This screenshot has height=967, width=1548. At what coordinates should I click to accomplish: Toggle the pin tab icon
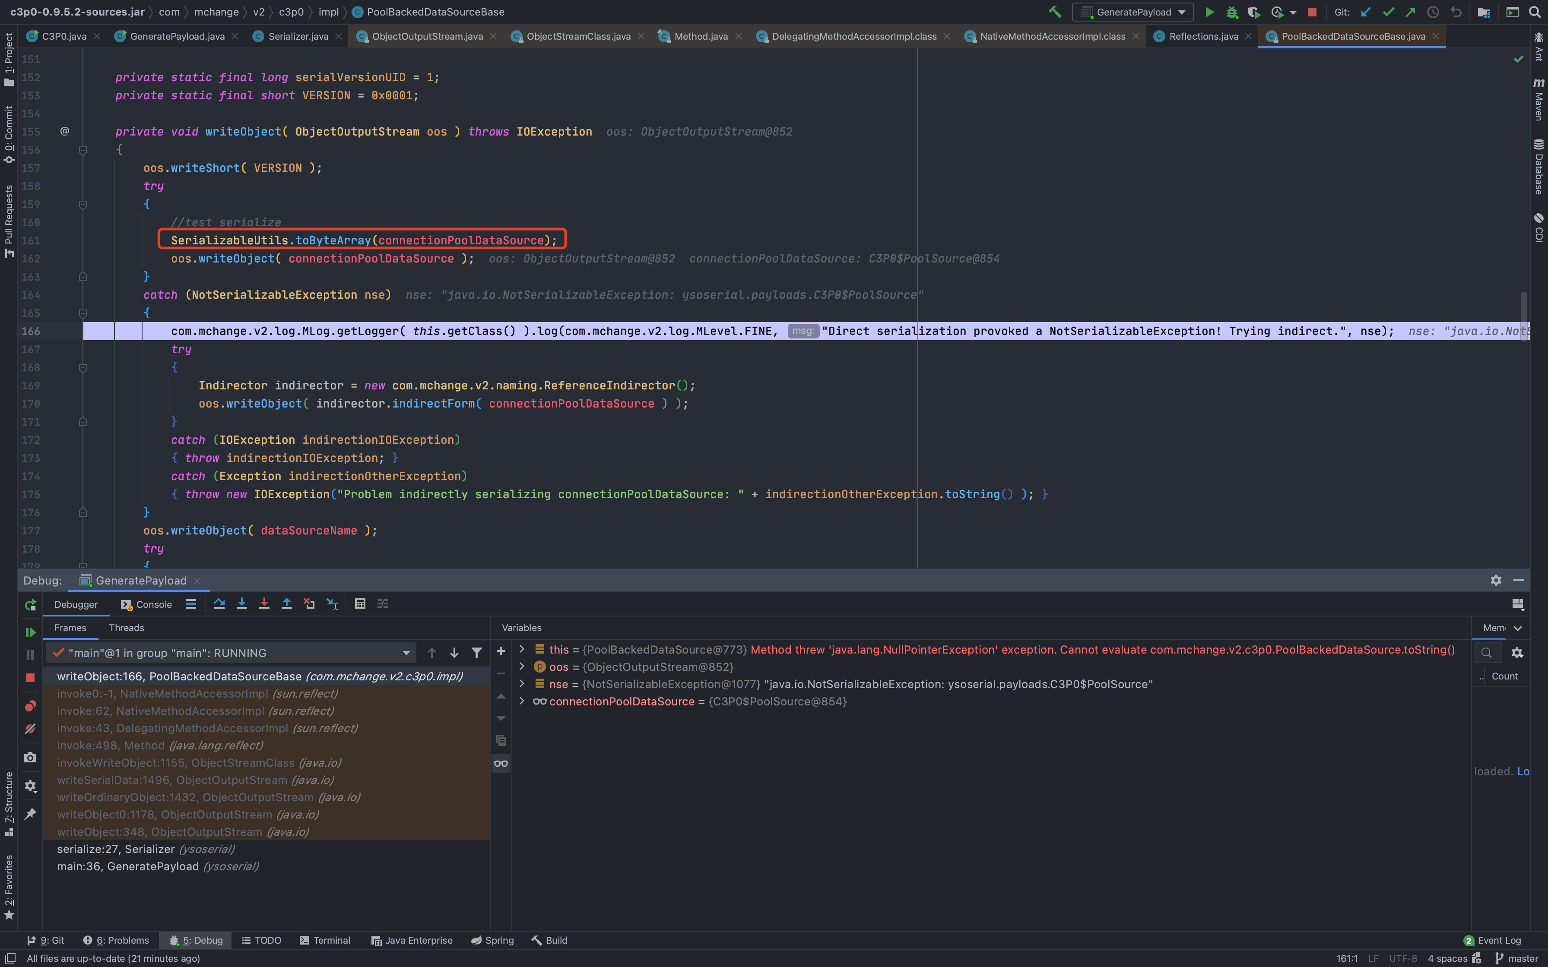[x=30, y=813]
